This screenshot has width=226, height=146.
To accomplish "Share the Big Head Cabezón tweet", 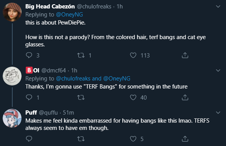I will [185, 55].
